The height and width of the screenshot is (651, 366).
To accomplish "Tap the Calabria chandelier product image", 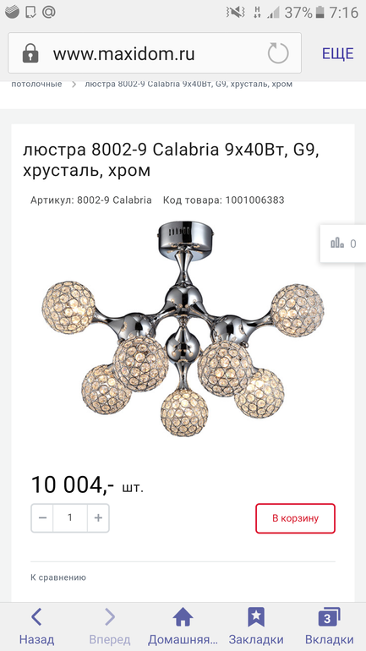I will 183,328.
